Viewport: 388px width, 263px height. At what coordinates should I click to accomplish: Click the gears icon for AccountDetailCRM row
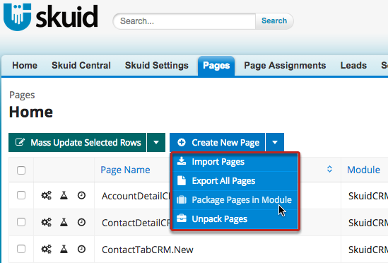[x=46, y=195]
